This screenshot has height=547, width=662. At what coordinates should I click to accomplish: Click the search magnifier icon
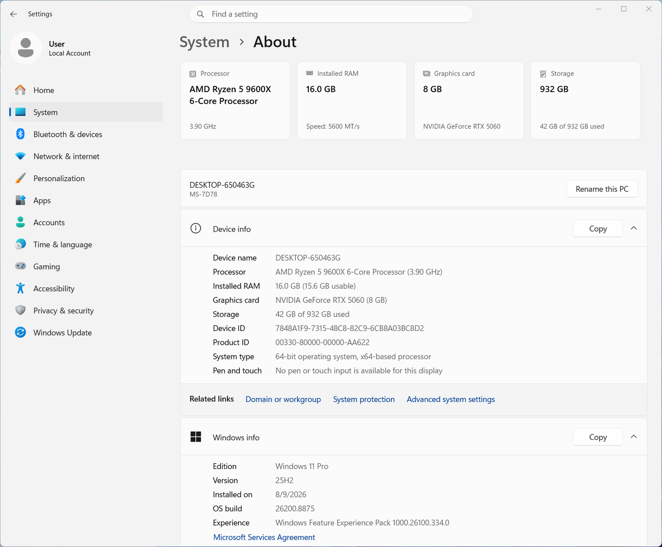click(x=200, y=14)
